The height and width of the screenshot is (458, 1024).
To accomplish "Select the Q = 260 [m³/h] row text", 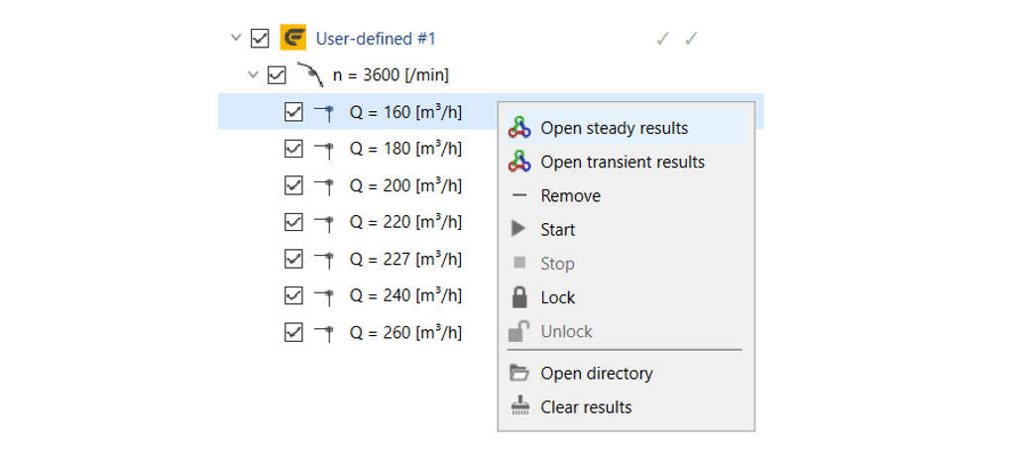I will pos(405,332).
